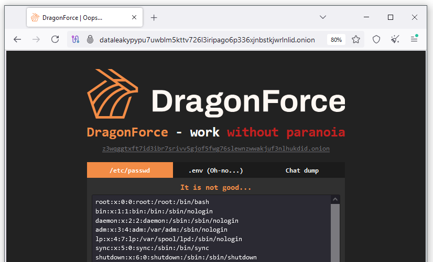Open the Tor circuit display icon
The image size is (433, 262).
(x=75, y=39)
